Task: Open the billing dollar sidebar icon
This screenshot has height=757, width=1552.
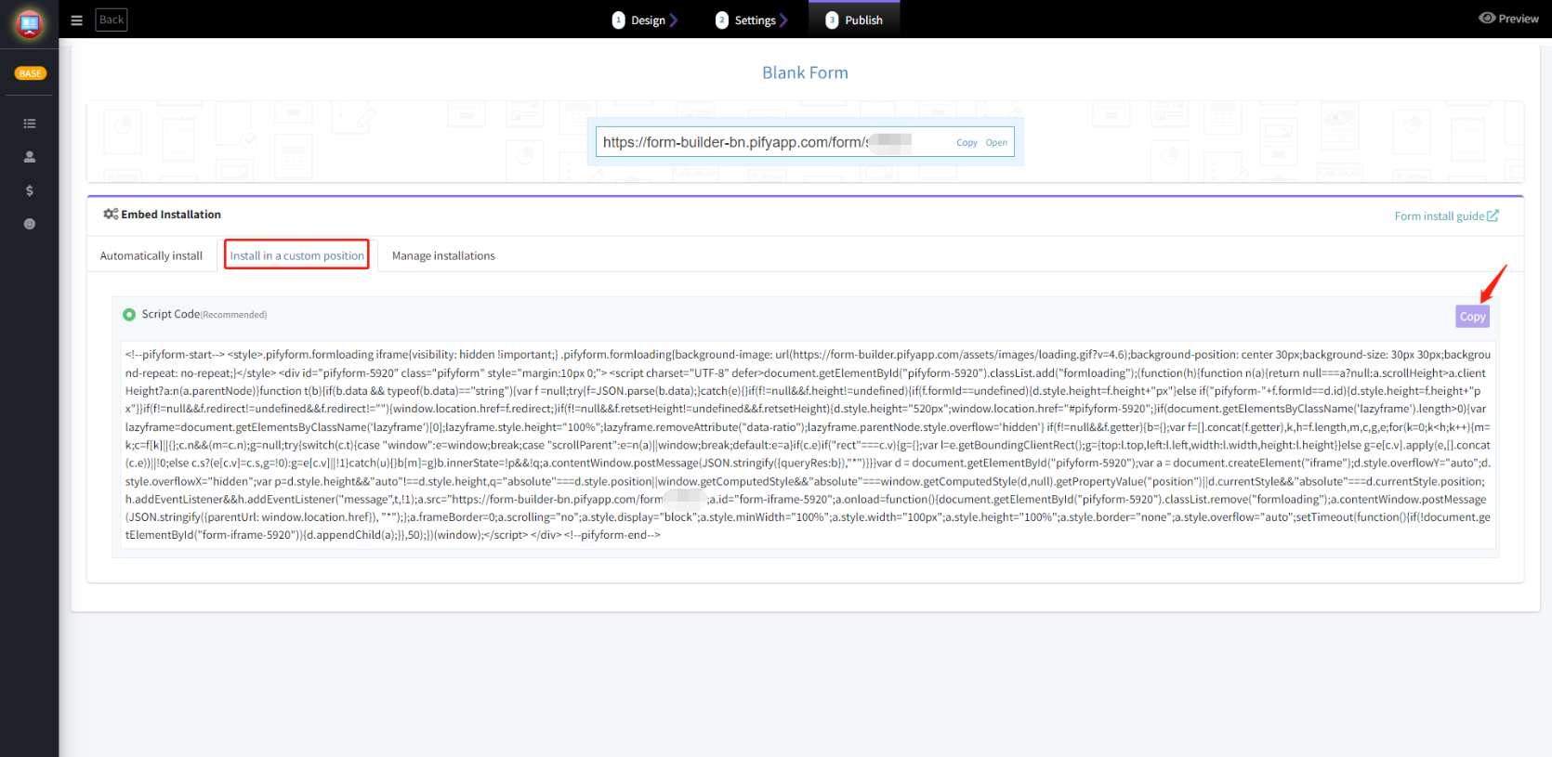Action: [x=30, y=190]
